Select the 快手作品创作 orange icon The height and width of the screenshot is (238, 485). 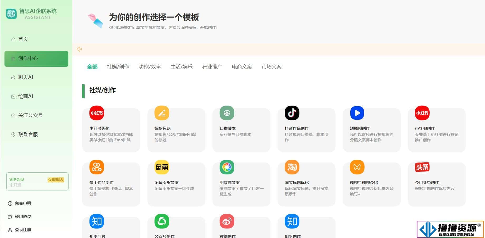(x=97, y=167)
